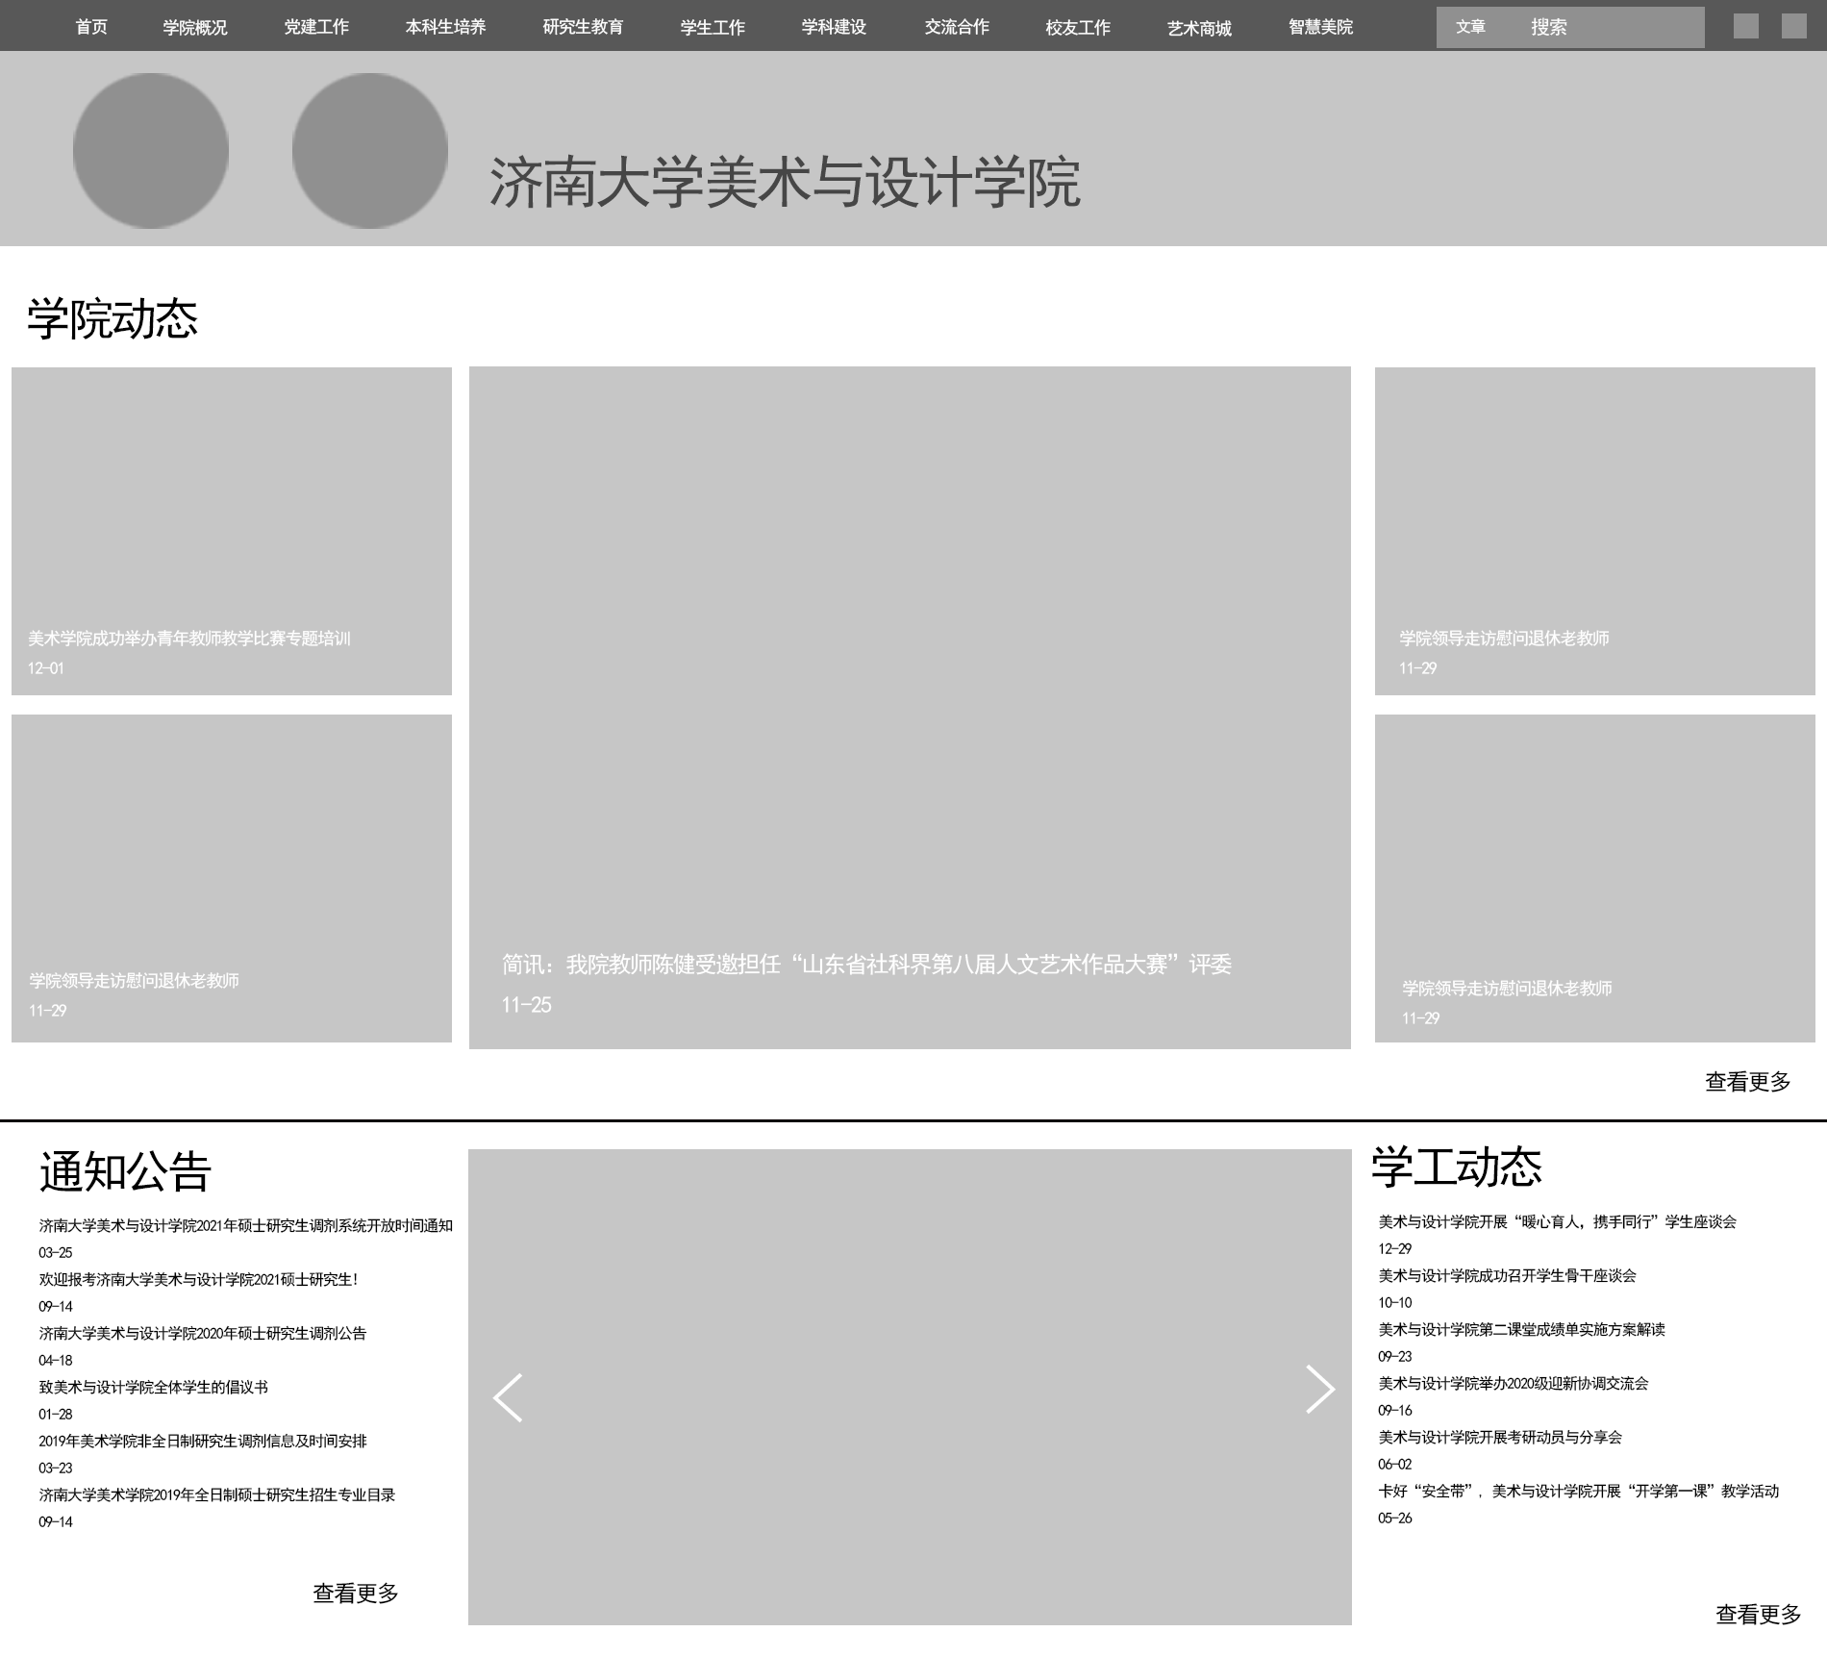Click the 济南大学美术与设计学院 site title
Image resolution: width=1827 pixels, height=1657 pixels.
click(x=785, y=182)
